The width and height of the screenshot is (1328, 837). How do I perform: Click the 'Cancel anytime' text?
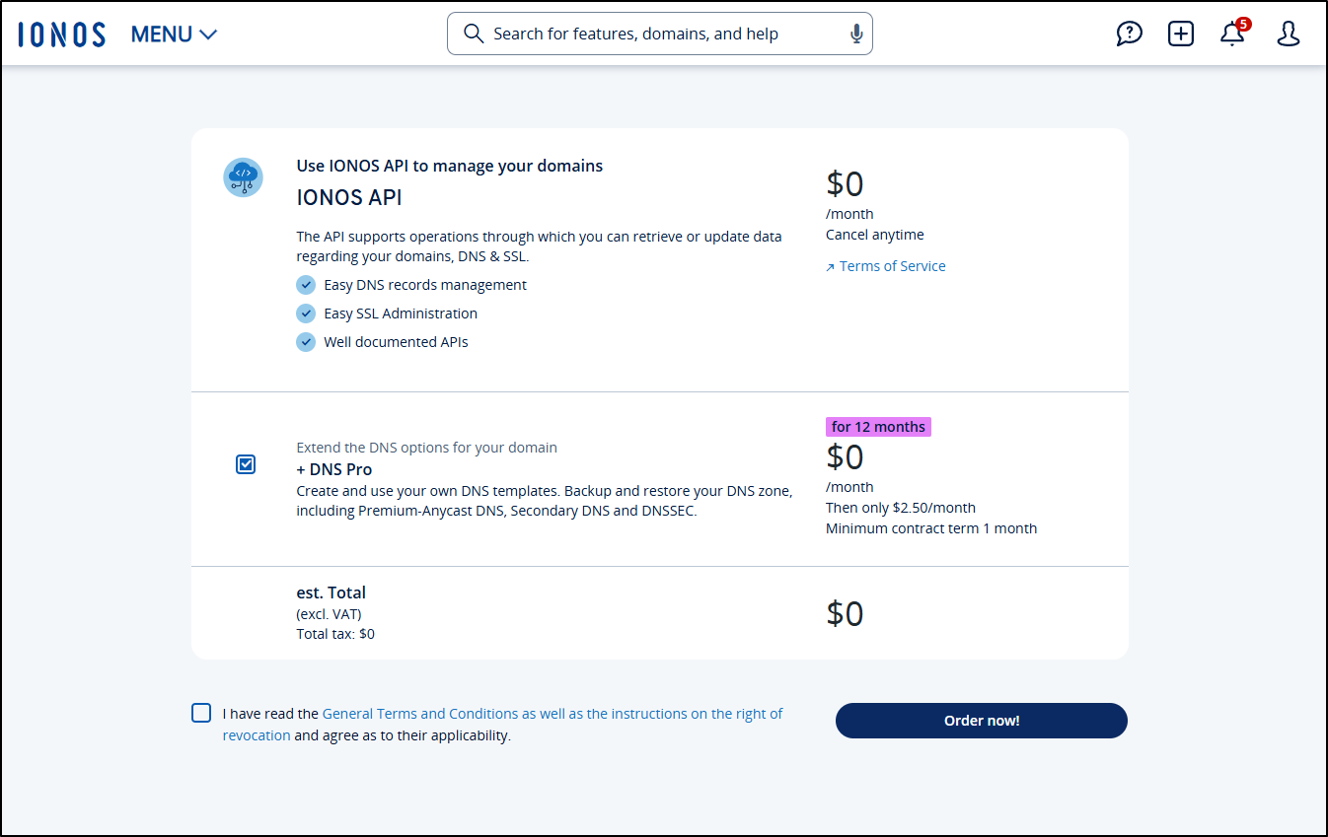coord(875,235)
